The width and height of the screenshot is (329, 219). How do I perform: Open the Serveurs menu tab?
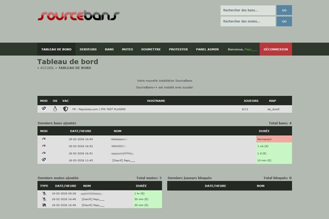[88, 49]
